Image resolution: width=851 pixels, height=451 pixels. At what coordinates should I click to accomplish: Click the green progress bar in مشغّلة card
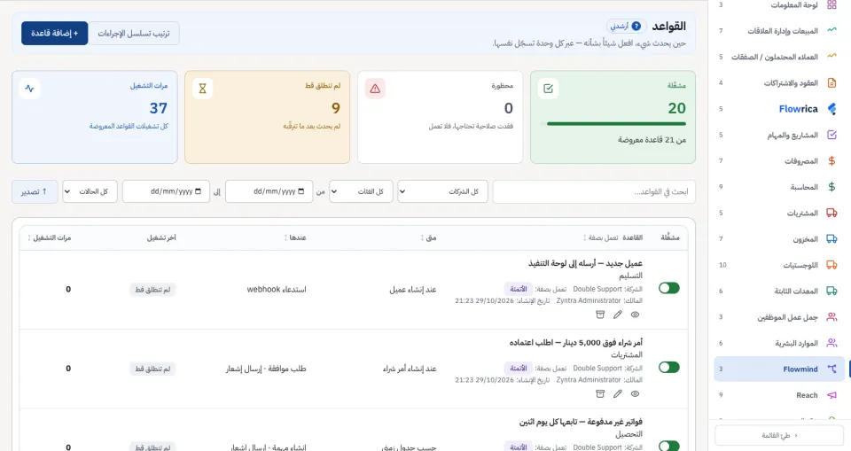coord(616,124)
